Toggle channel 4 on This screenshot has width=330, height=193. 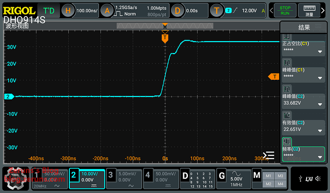[160, 179]
